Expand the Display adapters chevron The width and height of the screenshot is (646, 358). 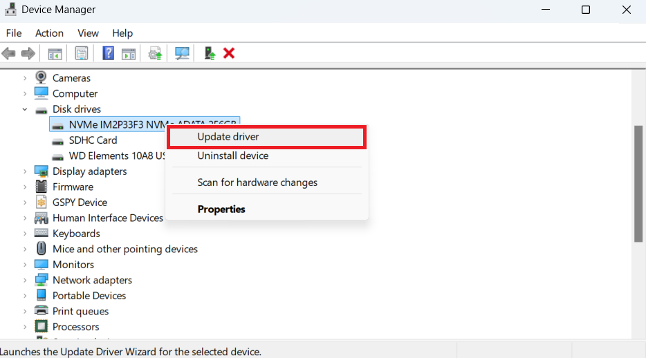[x=25, y=171]
